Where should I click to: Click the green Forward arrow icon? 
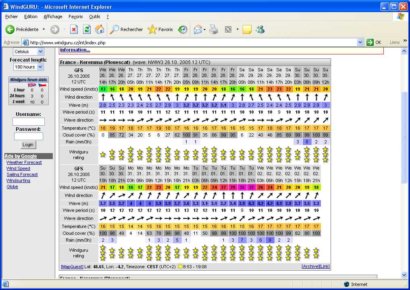tap(55, 29)
